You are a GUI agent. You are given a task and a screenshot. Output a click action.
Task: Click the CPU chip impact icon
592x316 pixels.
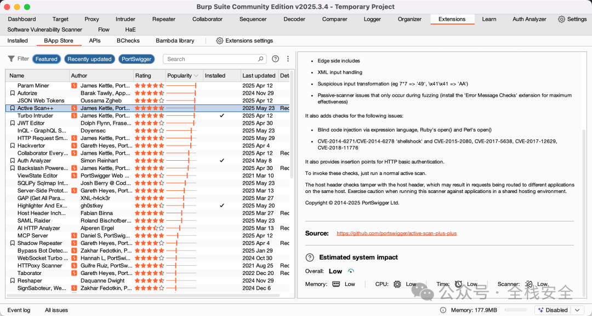tap(397, 284)
